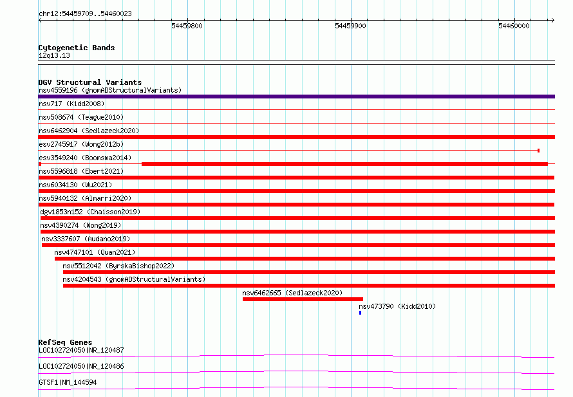This screenshot has height=397, width=573.
Task: Select variant nsv5512042 (ByrskaBishop2022) label
Action: point(118,266)
